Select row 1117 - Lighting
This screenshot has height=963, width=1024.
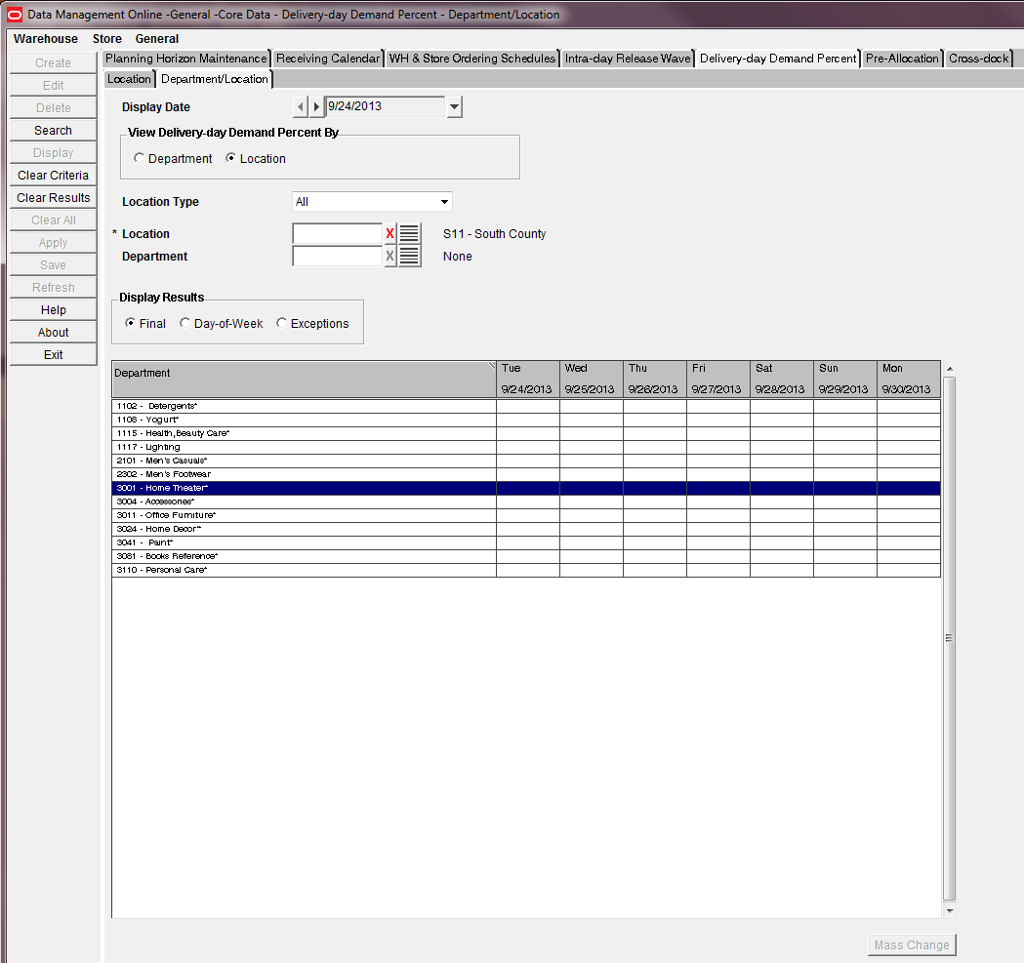[x=526, y=447]
